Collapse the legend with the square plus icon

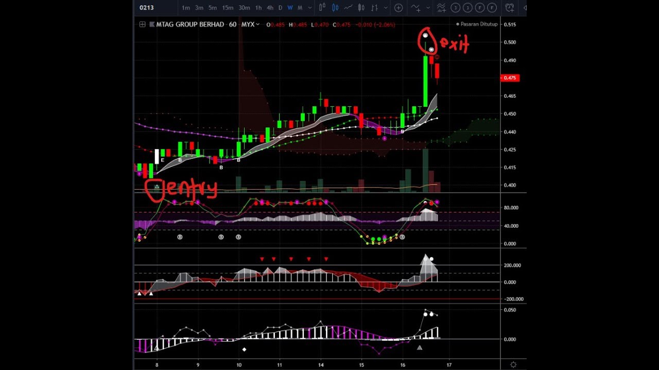tap(142, 24)
